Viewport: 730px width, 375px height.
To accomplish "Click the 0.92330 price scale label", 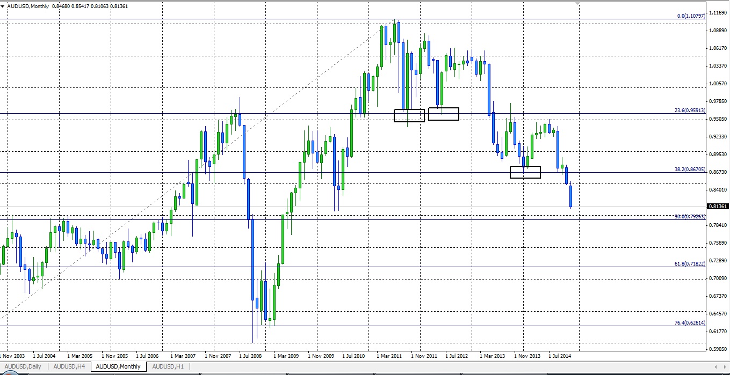I will (x=718, y=137).
